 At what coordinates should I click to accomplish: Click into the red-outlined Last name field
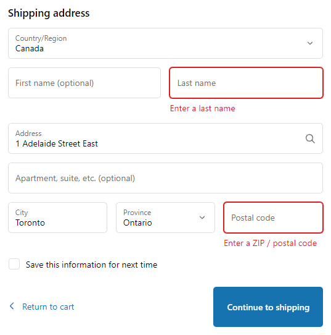pos(246,83)
